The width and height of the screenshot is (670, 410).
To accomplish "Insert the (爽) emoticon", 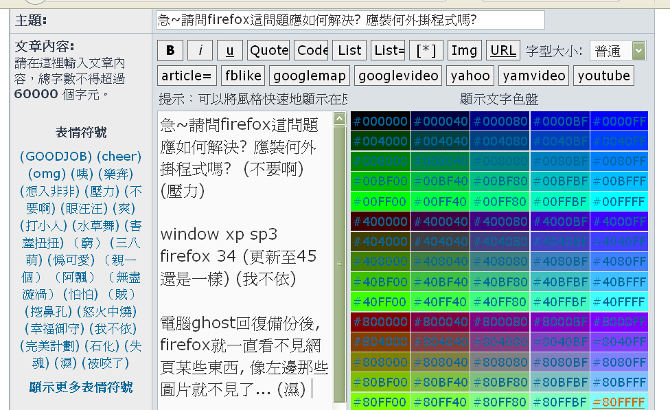I will [x=124, y=208].
